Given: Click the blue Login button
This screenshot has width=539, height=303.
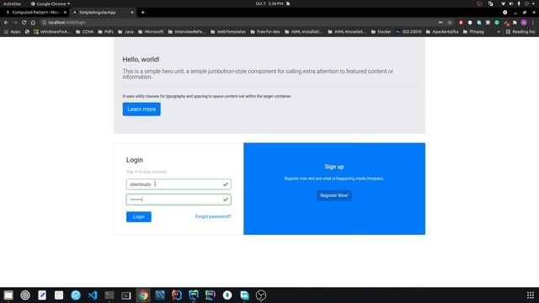Looking at the screenshot, I should (x=138, y=217).
